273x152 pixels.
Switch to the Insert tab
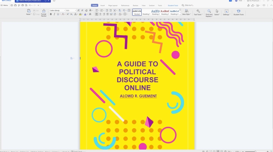coord(103,6)
